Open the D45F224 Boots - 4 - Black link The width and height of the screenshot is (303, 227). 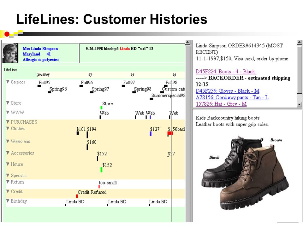pyautogui.click(x=226, y=72)
